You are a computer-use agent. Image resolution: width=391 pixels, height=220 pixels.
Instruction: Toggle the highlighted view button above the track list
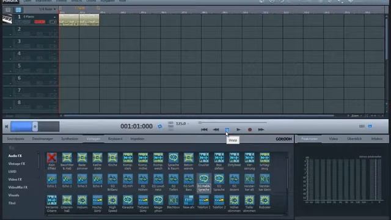pos(18,10)
